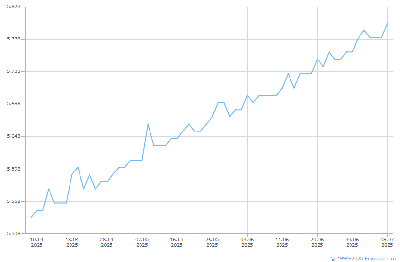Click the 18.04 2025 date label
The width and height of the screenshot is (400, 262).
tap(72, 242)
